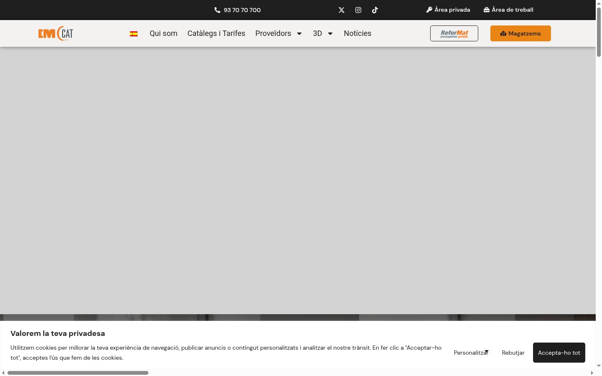Click the map icon on the Magatzems button
Screen dimensions: 602x376
tap(503, 33)
